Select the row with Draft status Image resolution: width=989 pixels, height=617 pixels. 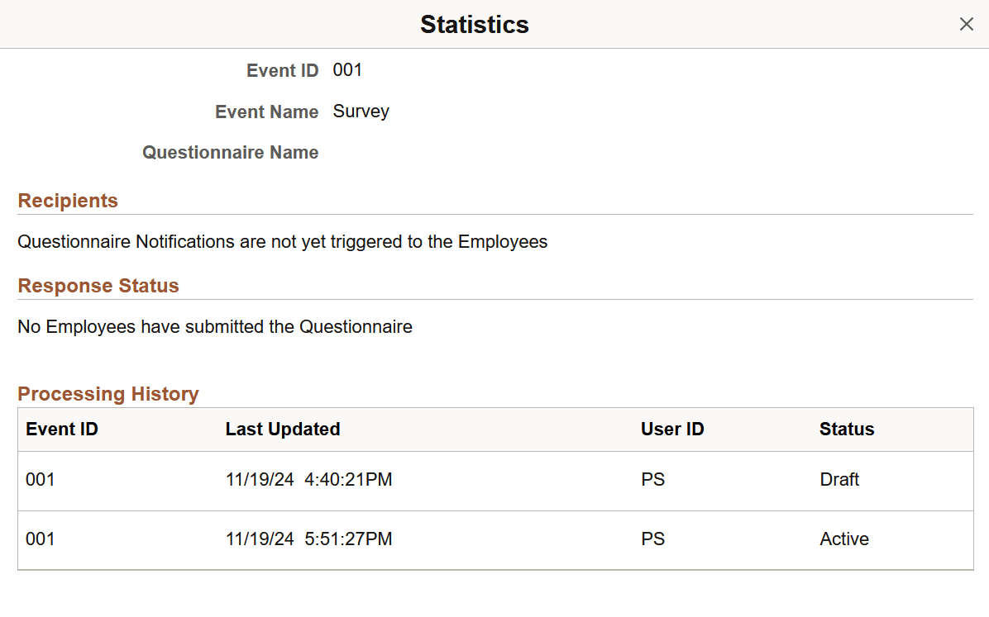click(x=494, y=479)
